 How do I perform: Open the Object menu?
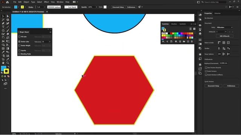26,2
